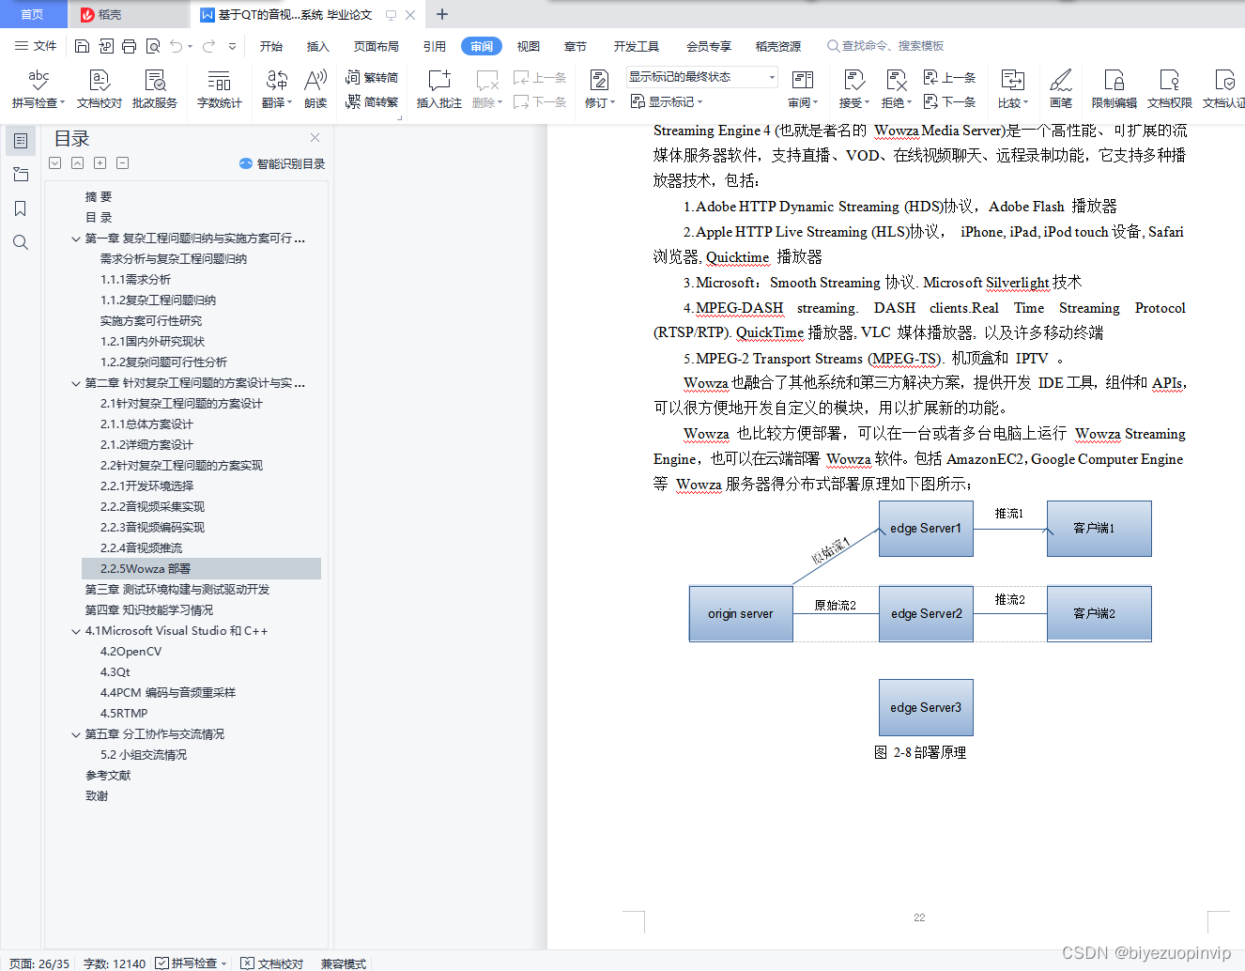Open the 开发工具 ribbon tab
The image size is (1245, 971).
click(x=636, y=45)
